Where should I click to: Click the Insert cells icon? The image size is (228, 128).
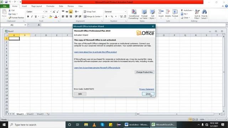coord(161,12)
